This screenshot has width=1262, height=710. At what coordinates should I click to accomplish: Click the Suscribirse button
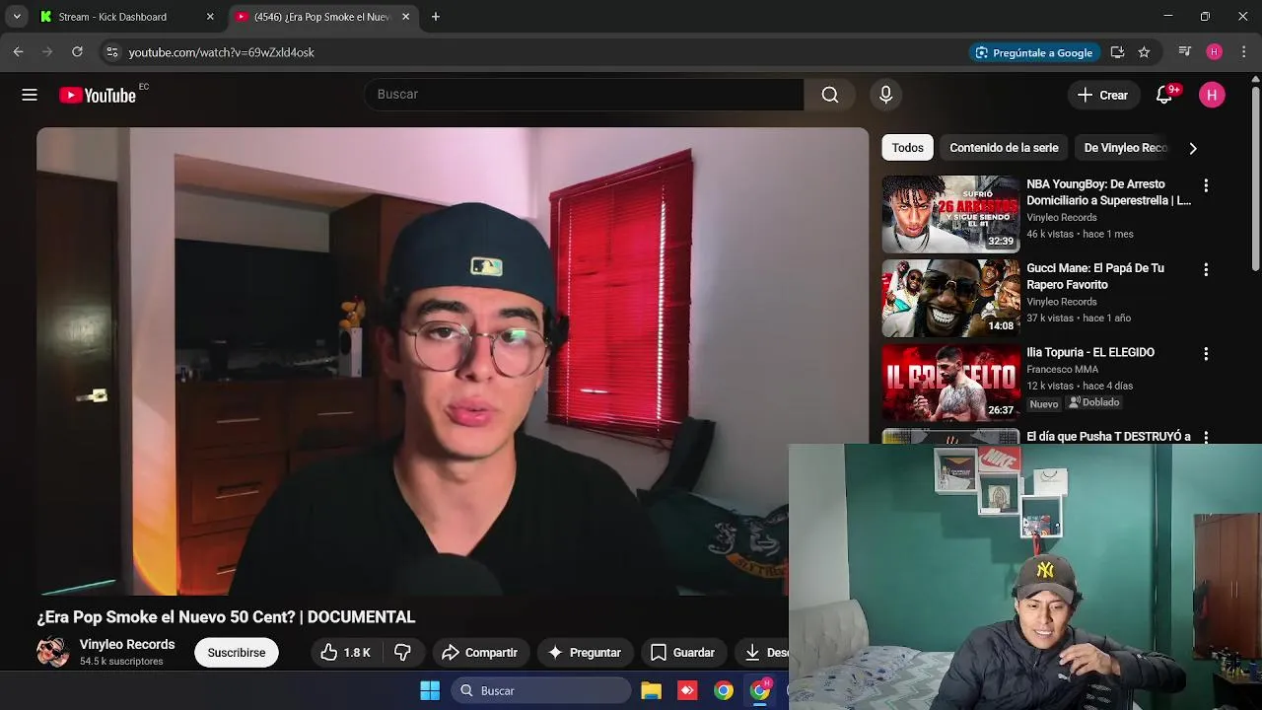tap(237, 652)
